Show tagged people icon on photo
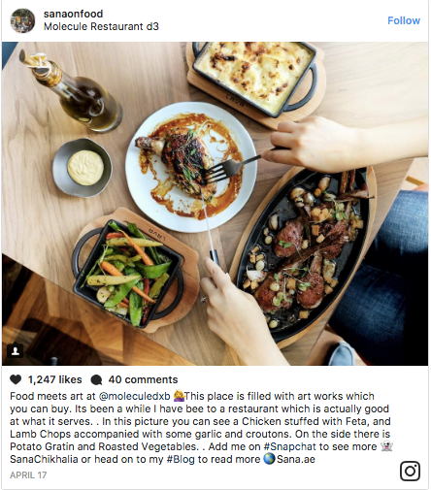431x490 pixels. point(16,351)
